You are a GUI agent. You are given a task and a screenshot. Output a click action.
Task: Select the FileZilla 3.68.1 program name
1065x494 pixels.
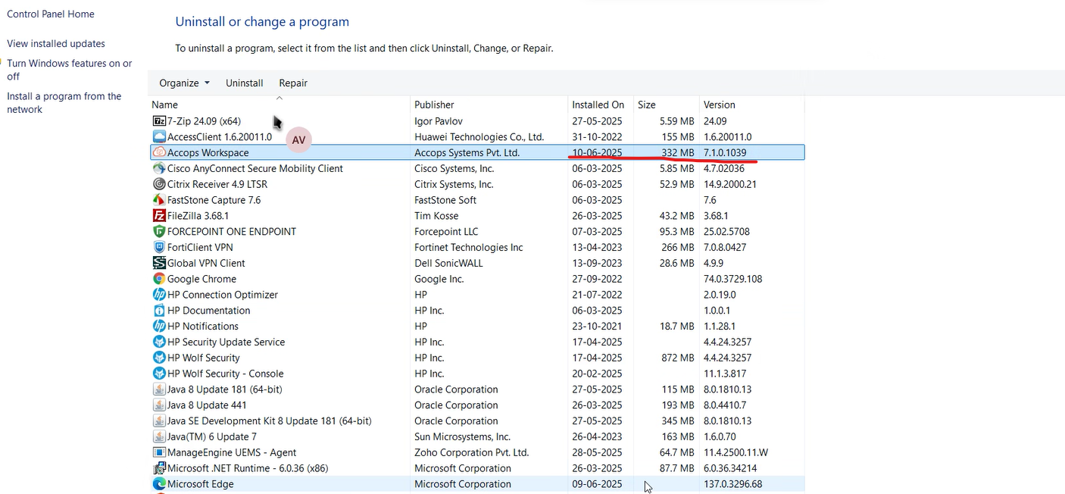point(198,216)
